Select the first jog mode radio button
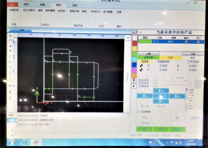208x148 pixels. click(x=186, y=90)
